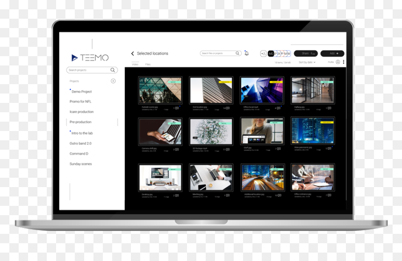Open the Intro to the lab project
The height and width of the screenshot is (261, 402).
tap(82, 133)
